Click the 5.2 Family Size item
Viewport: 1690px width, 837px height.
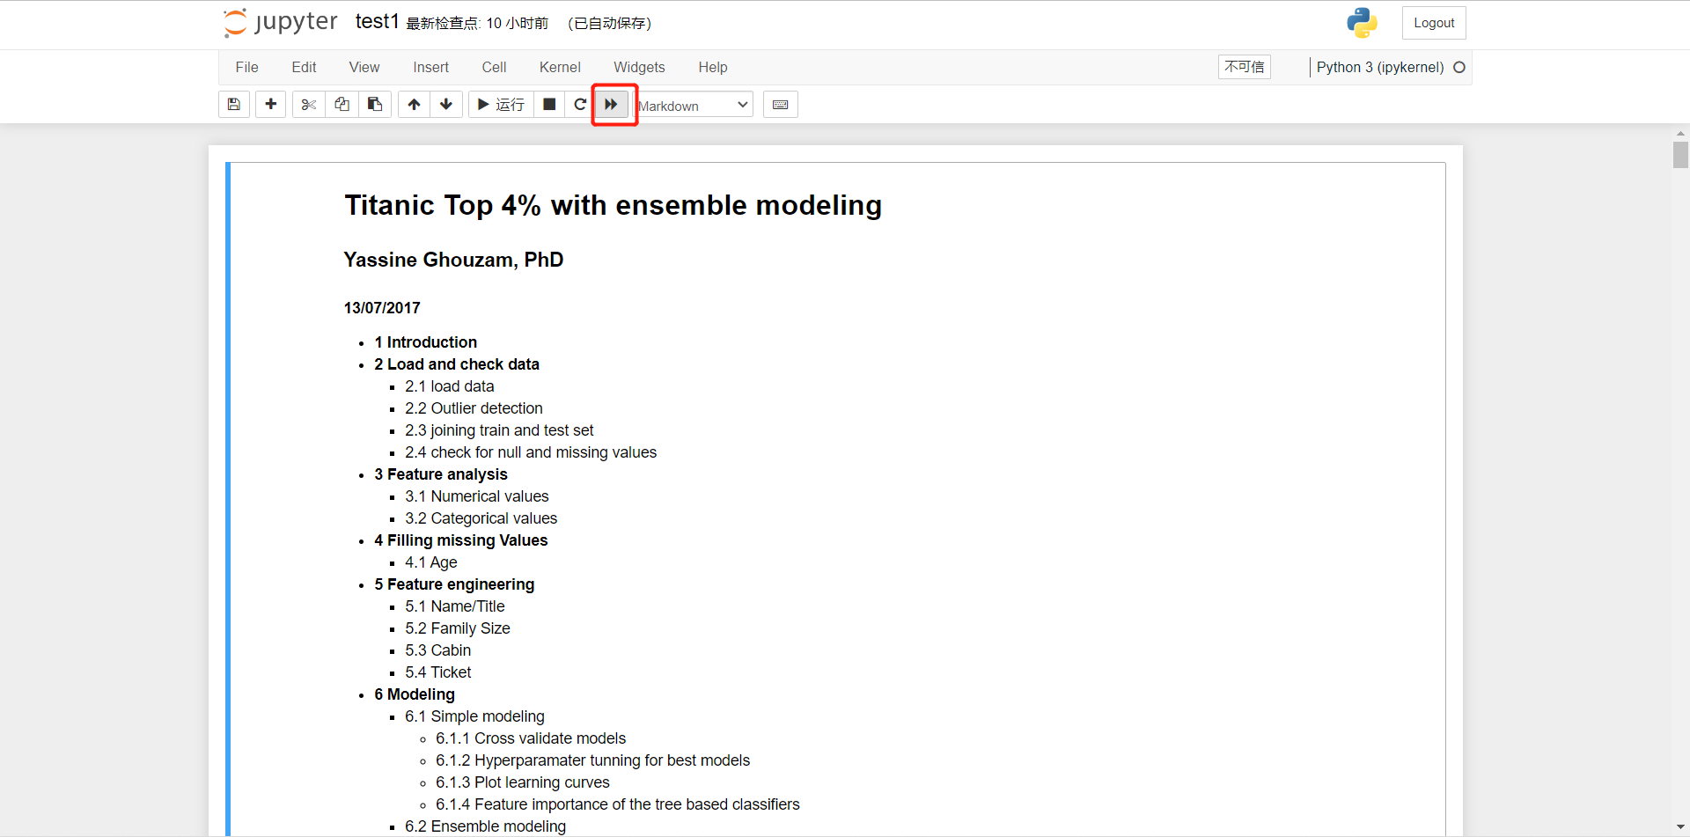(x=458, y=628)
